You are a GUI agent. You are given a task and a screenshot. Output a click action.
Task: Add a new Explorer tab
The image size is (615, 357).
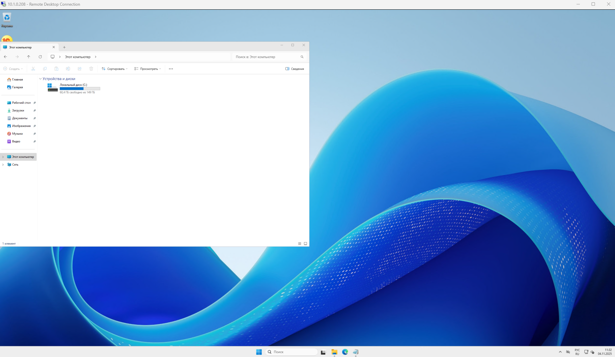(x=64, y=47)
